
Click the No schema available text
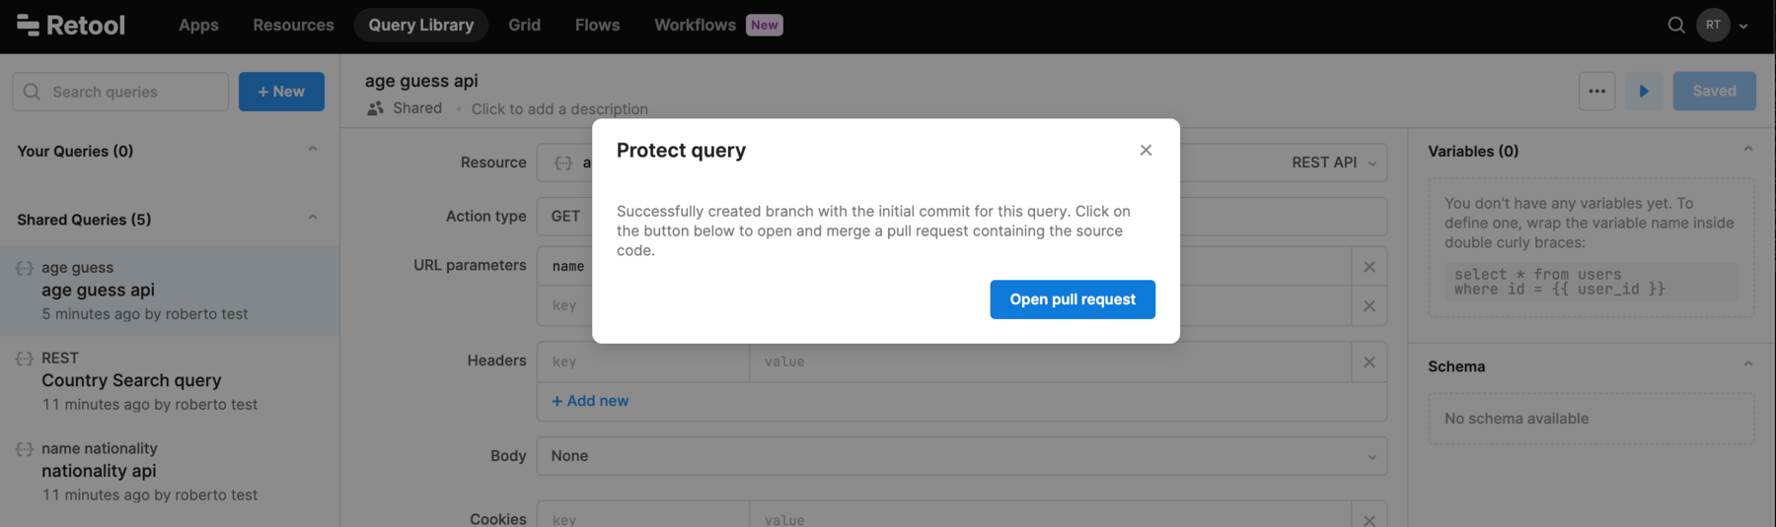pos(1517,419)
